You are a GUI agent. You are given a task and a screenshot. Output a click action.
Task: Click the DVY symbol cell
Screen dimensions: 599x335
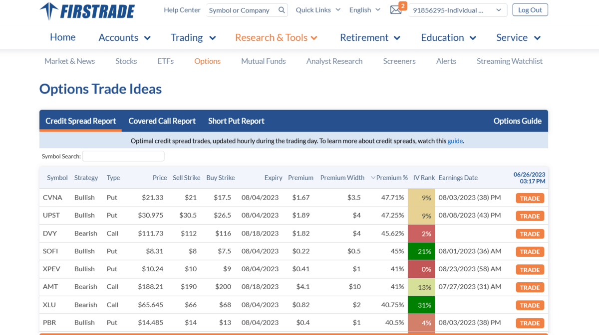tap(50, 233)
